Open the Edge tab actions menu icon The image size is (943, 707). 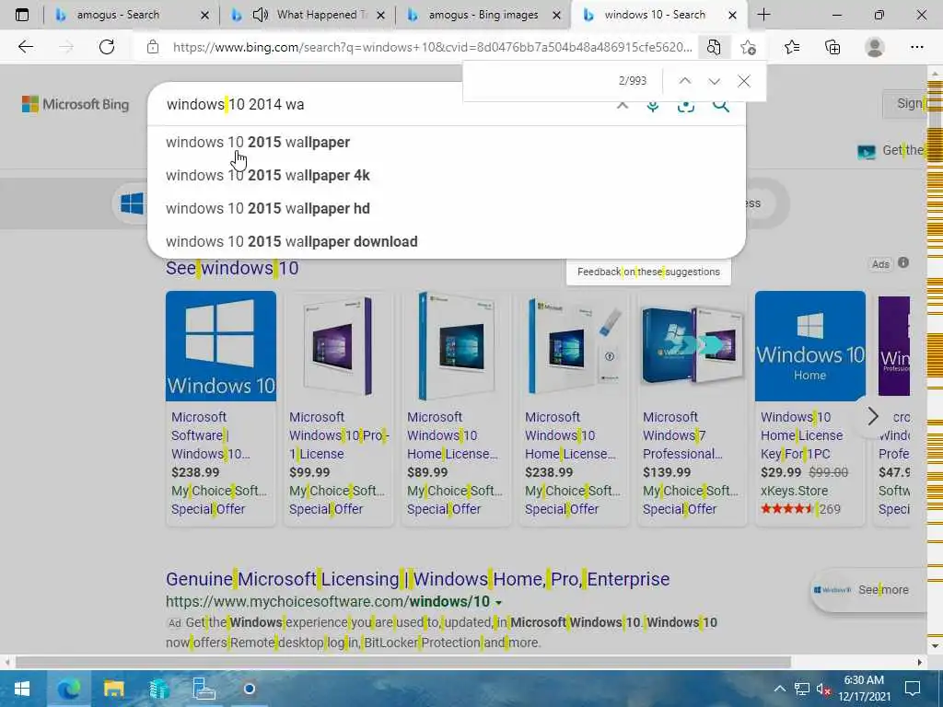point(22,15)
